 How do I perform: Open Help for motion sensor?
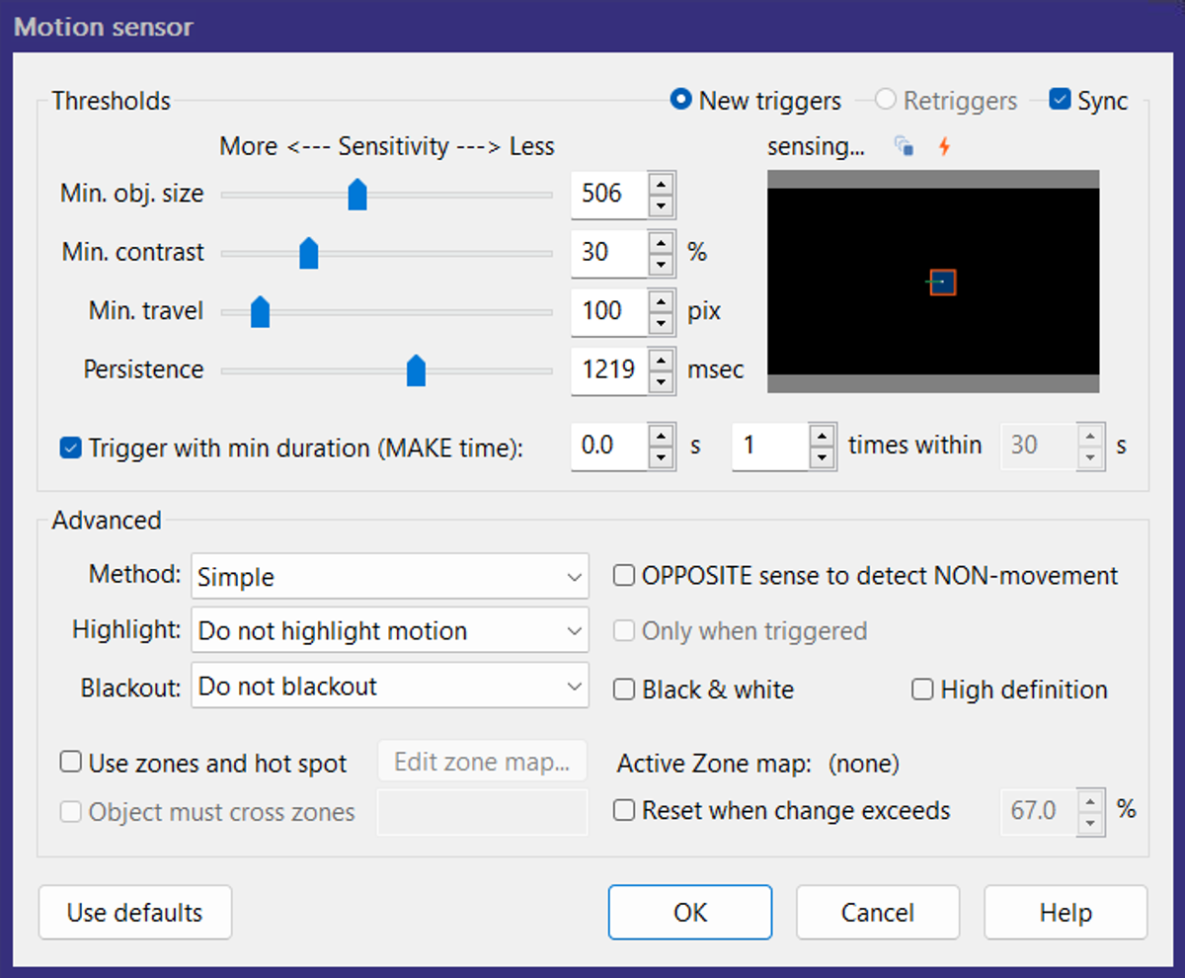pyautogui.click(x=1066, y=912)
